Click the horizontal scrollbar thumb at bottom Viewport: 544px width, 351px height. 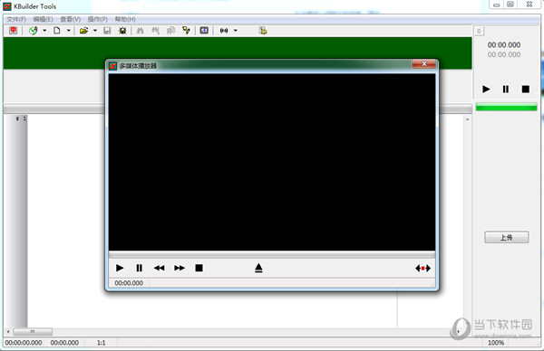[x=33, y=332]
